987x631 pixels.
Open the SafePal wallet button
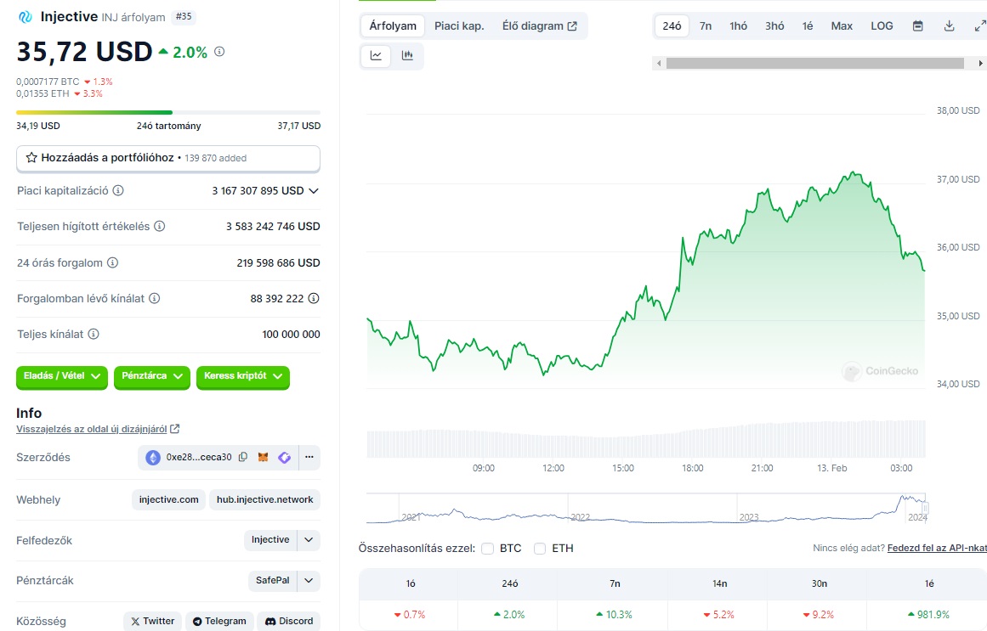(x=273, y=580)
